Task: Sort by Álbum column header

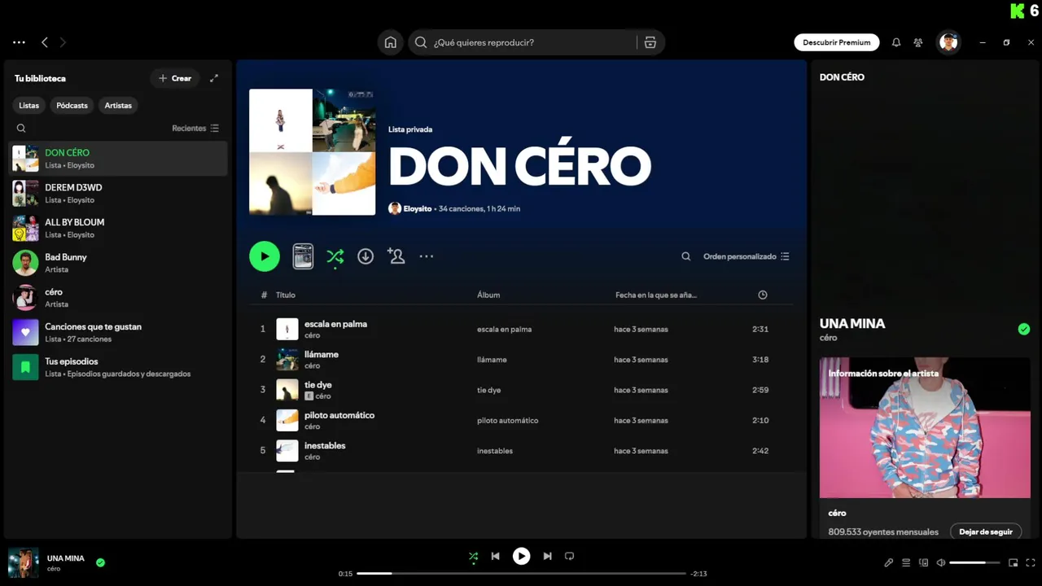Action: tap(488, 295)
